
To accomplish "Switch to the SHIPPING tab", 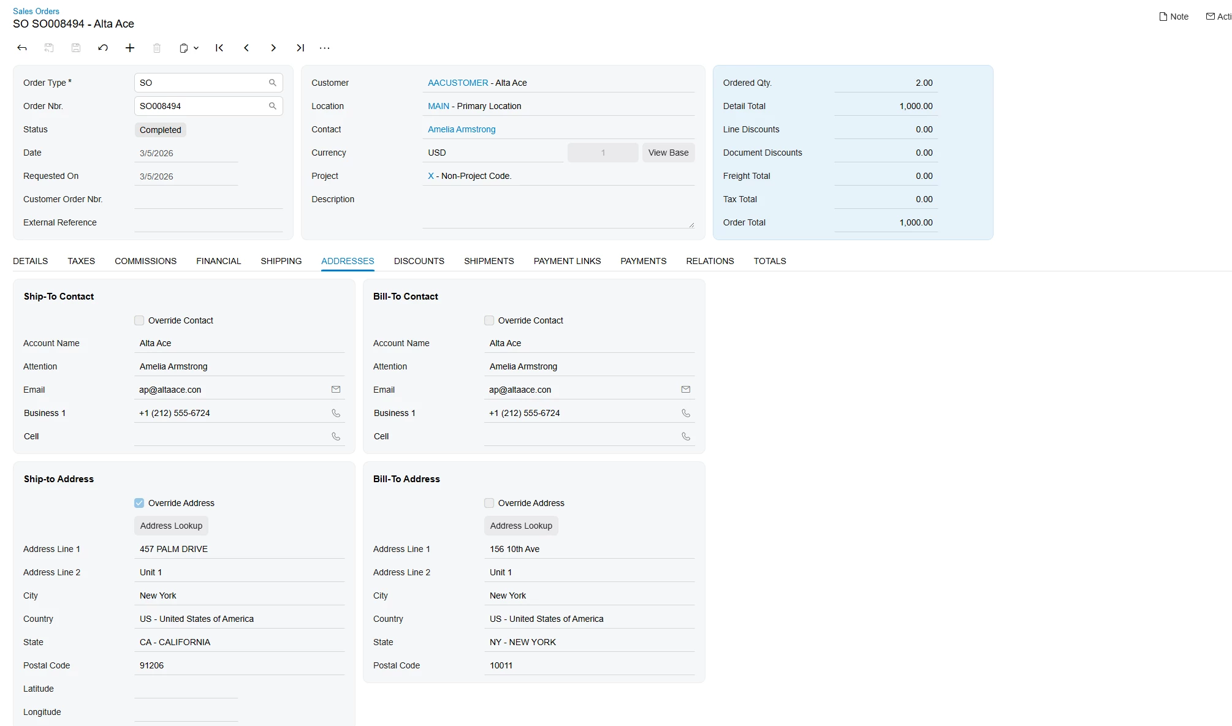I will pos(281,261).
